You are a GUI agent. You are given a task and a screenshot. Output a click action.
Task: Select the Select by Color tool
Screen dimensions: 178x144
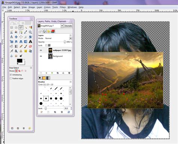coord(30,27)
